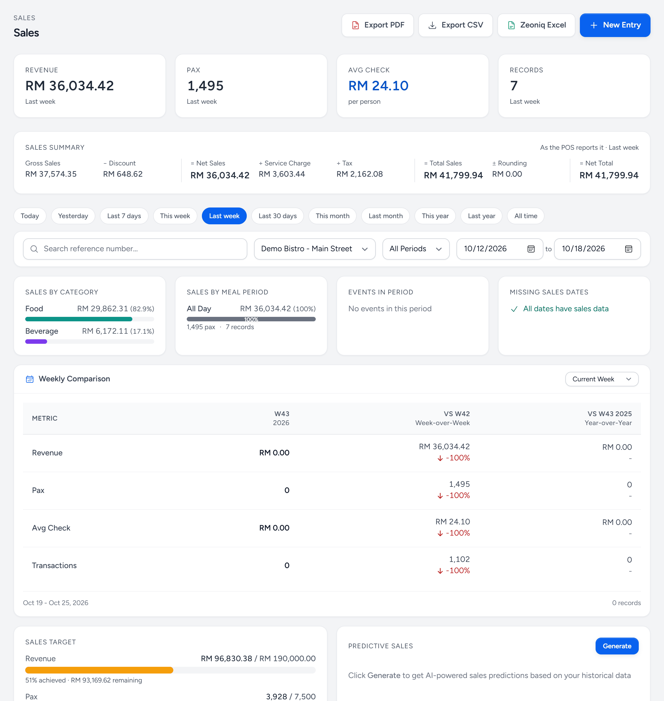Click the red down arrow under Transactions week-over-week
The width and height of the screenshot is (664, 701).
pyautogui.click(x=440, y=571)
